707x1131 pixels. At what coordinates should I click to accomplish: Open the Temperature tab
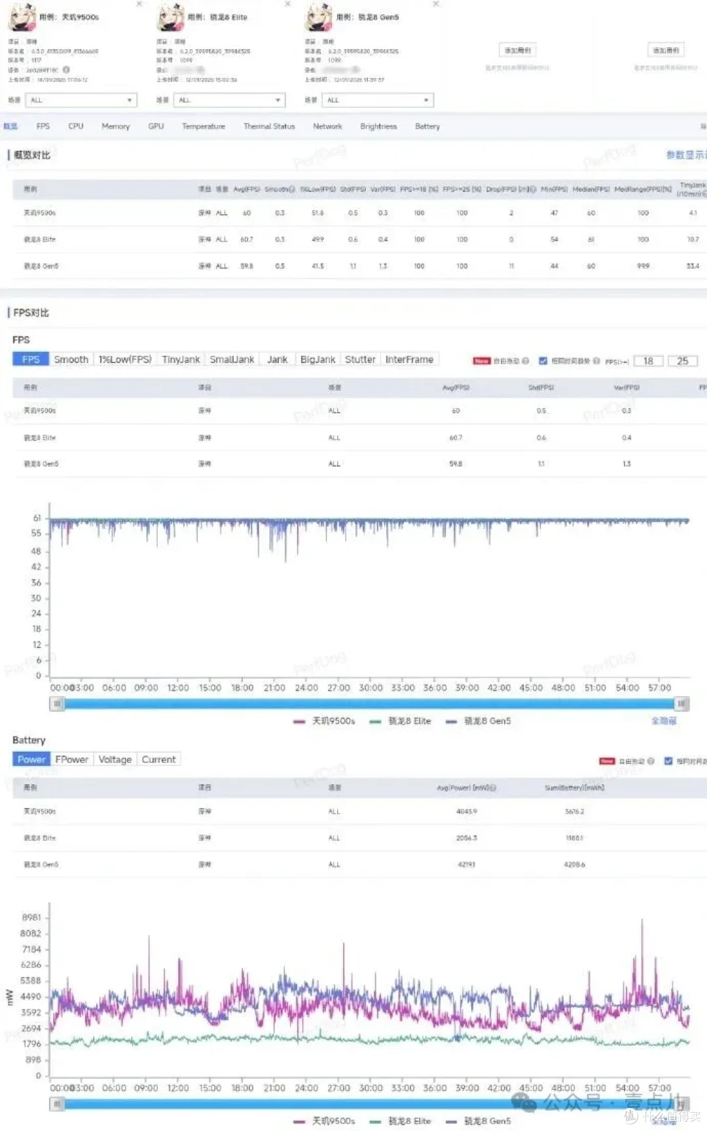(204, 126)
